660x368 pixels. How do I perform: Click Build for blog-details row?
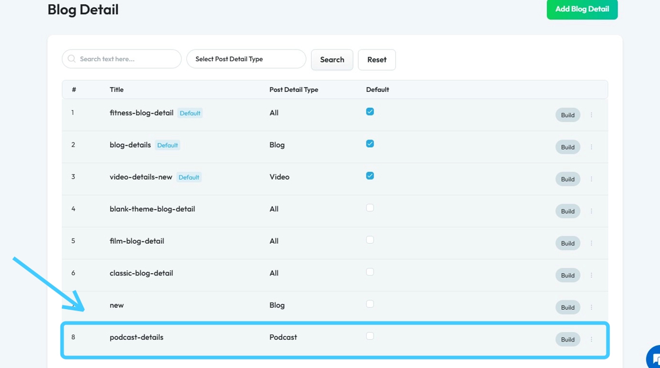(x=567, y=147)
